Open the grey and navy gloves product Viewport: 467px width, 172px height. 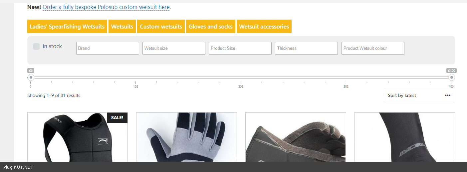(186, 138)
